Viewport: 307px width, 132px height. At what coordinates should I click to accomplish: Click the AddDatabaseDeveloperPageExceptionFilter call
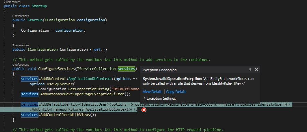85,94
